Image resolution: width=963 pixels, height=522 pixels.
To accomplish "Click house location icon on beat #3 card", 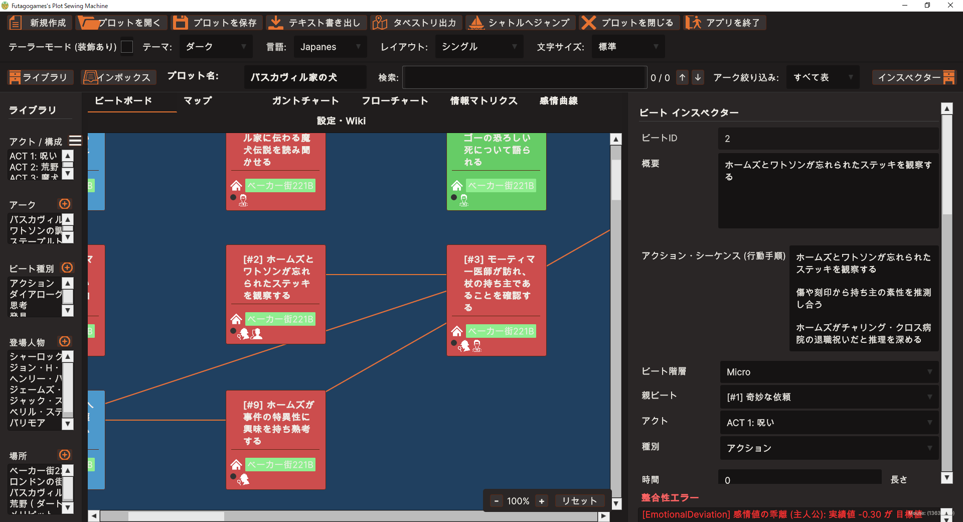I will coord(457,331).
